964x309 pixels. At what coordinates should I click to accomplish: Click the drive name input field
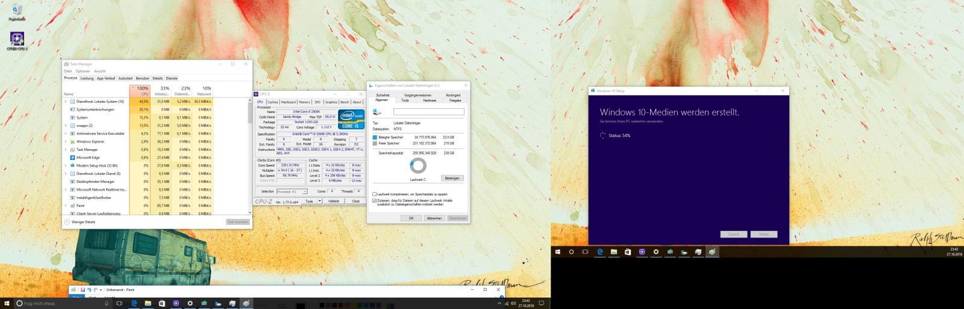[x=429, y=111]
